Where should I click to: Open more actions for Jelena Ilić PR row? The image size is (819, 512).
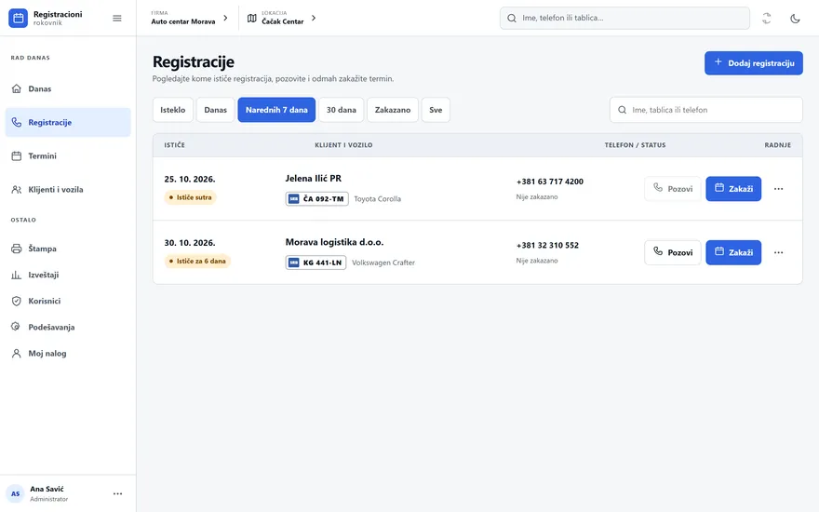coord(778,189)
